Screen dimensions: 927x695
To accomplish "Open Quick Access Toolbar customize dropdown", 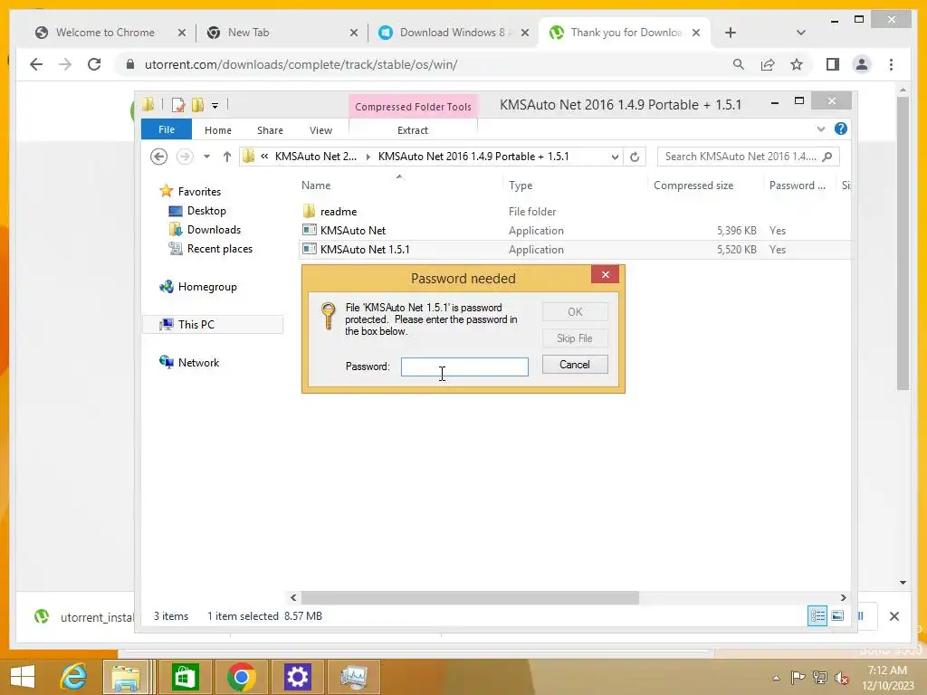I will coord(215,105).
